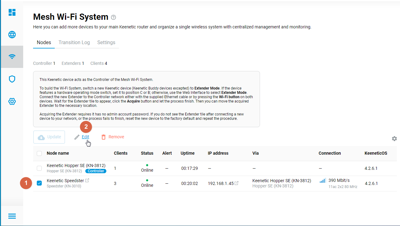Click the Controller badge
400x226 pixels.
coord(96,171)
